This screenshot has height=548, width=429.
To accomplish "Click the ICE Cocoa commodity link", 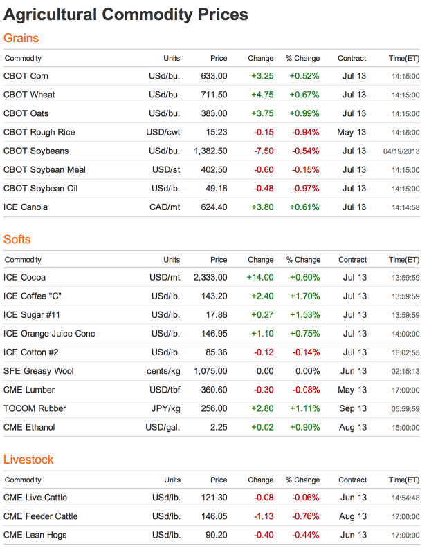I will 25,277.
